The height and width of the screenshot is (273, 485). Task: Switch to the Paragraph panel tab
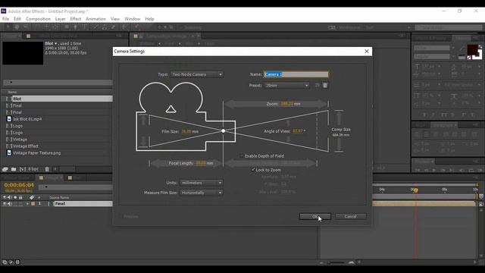445,125
